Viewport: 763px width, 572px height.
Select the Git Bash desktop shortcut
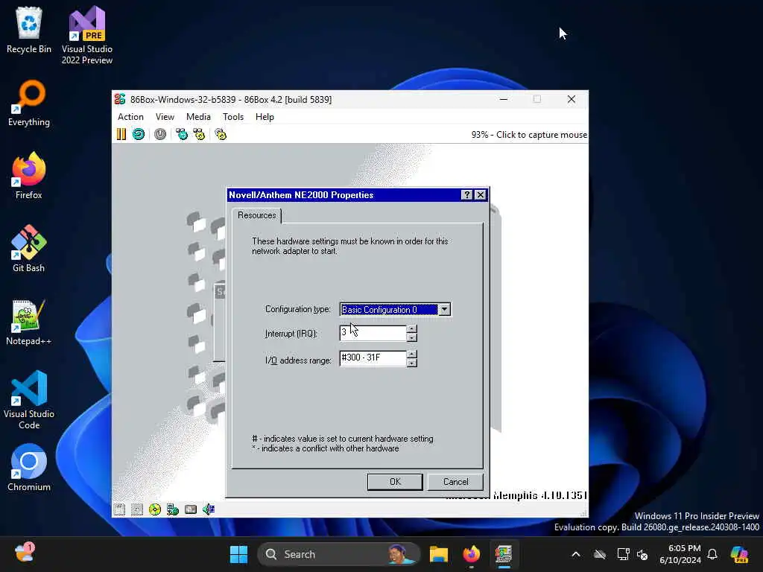click(29, 249)
